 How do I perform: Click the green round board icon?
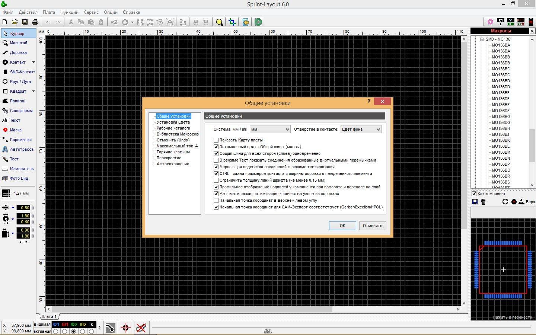click(x=258, y=22)
